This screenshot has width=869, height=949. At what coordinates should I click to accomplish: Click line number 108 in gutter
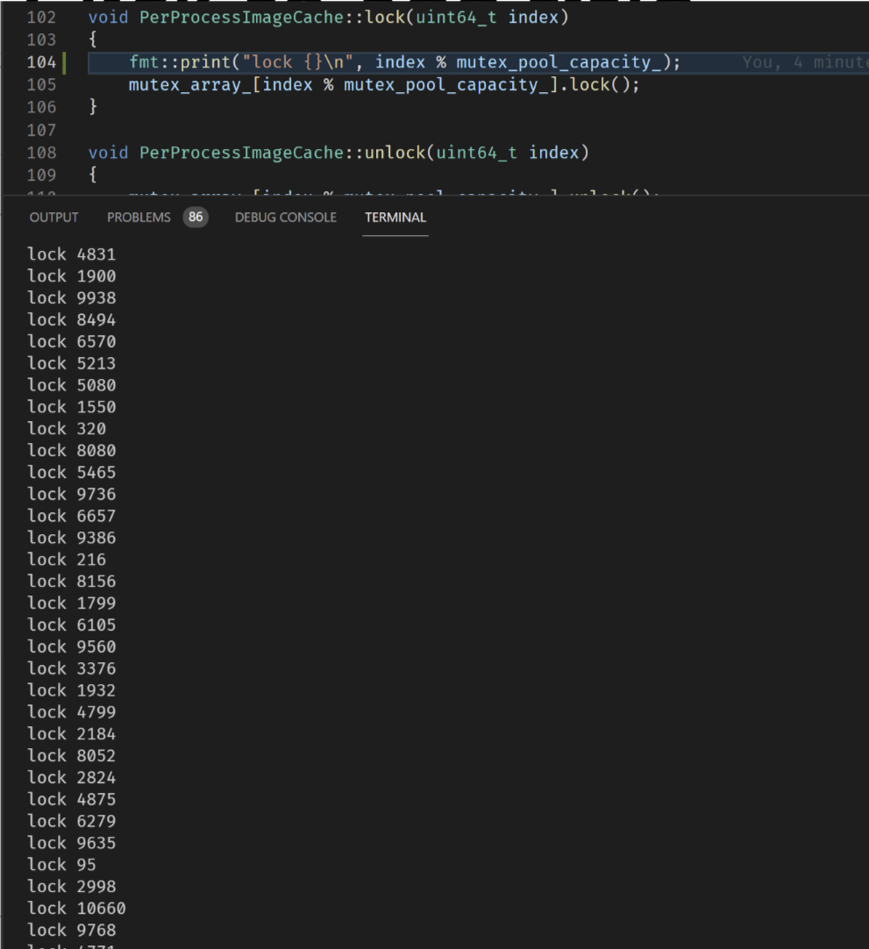pyautogui.click(x=41, y=153)
